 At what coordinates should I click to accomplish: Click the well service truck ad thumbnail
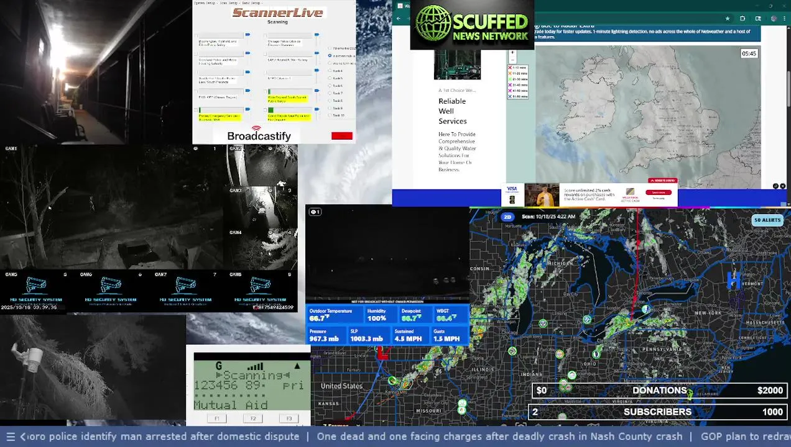click(457, 65)
